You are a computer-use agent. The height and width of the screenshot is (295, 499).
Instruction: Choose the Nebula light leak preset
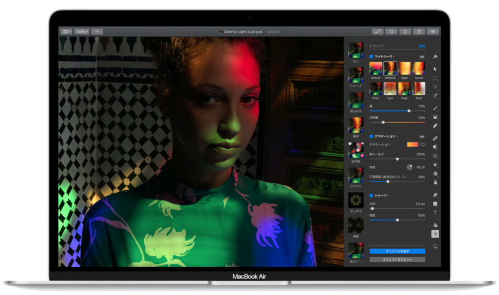375,69
